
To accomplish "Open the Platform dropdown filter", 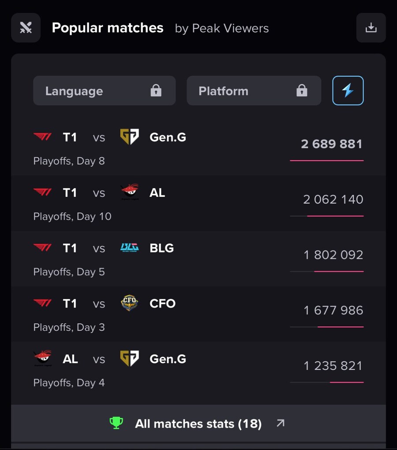I will tap(254, 91).
